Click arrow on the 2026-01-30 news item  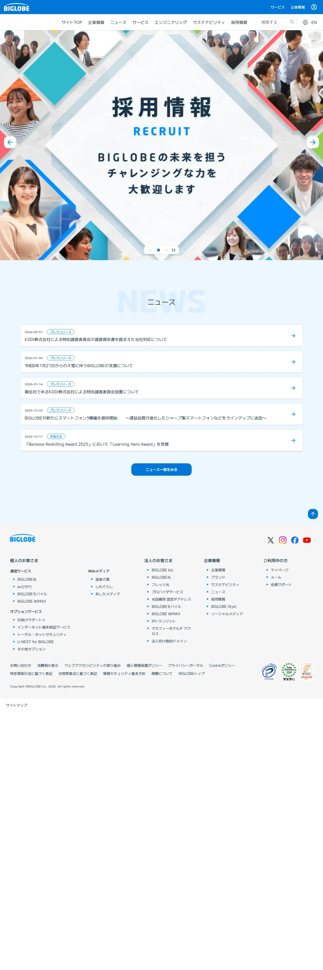(x=293, y=362)
